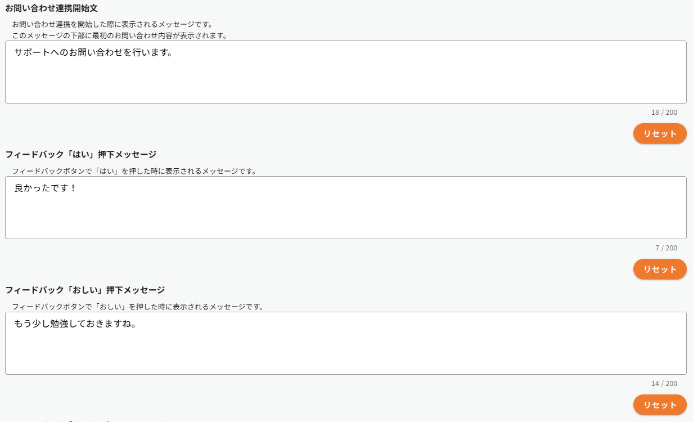Click description starting このメッセージの下部に
This screenshot has width=693, height=422.
(119, 35)
